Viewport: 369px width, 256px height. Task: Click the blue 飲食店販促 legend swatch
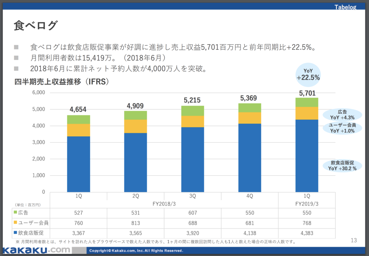[x=15, y=233]
